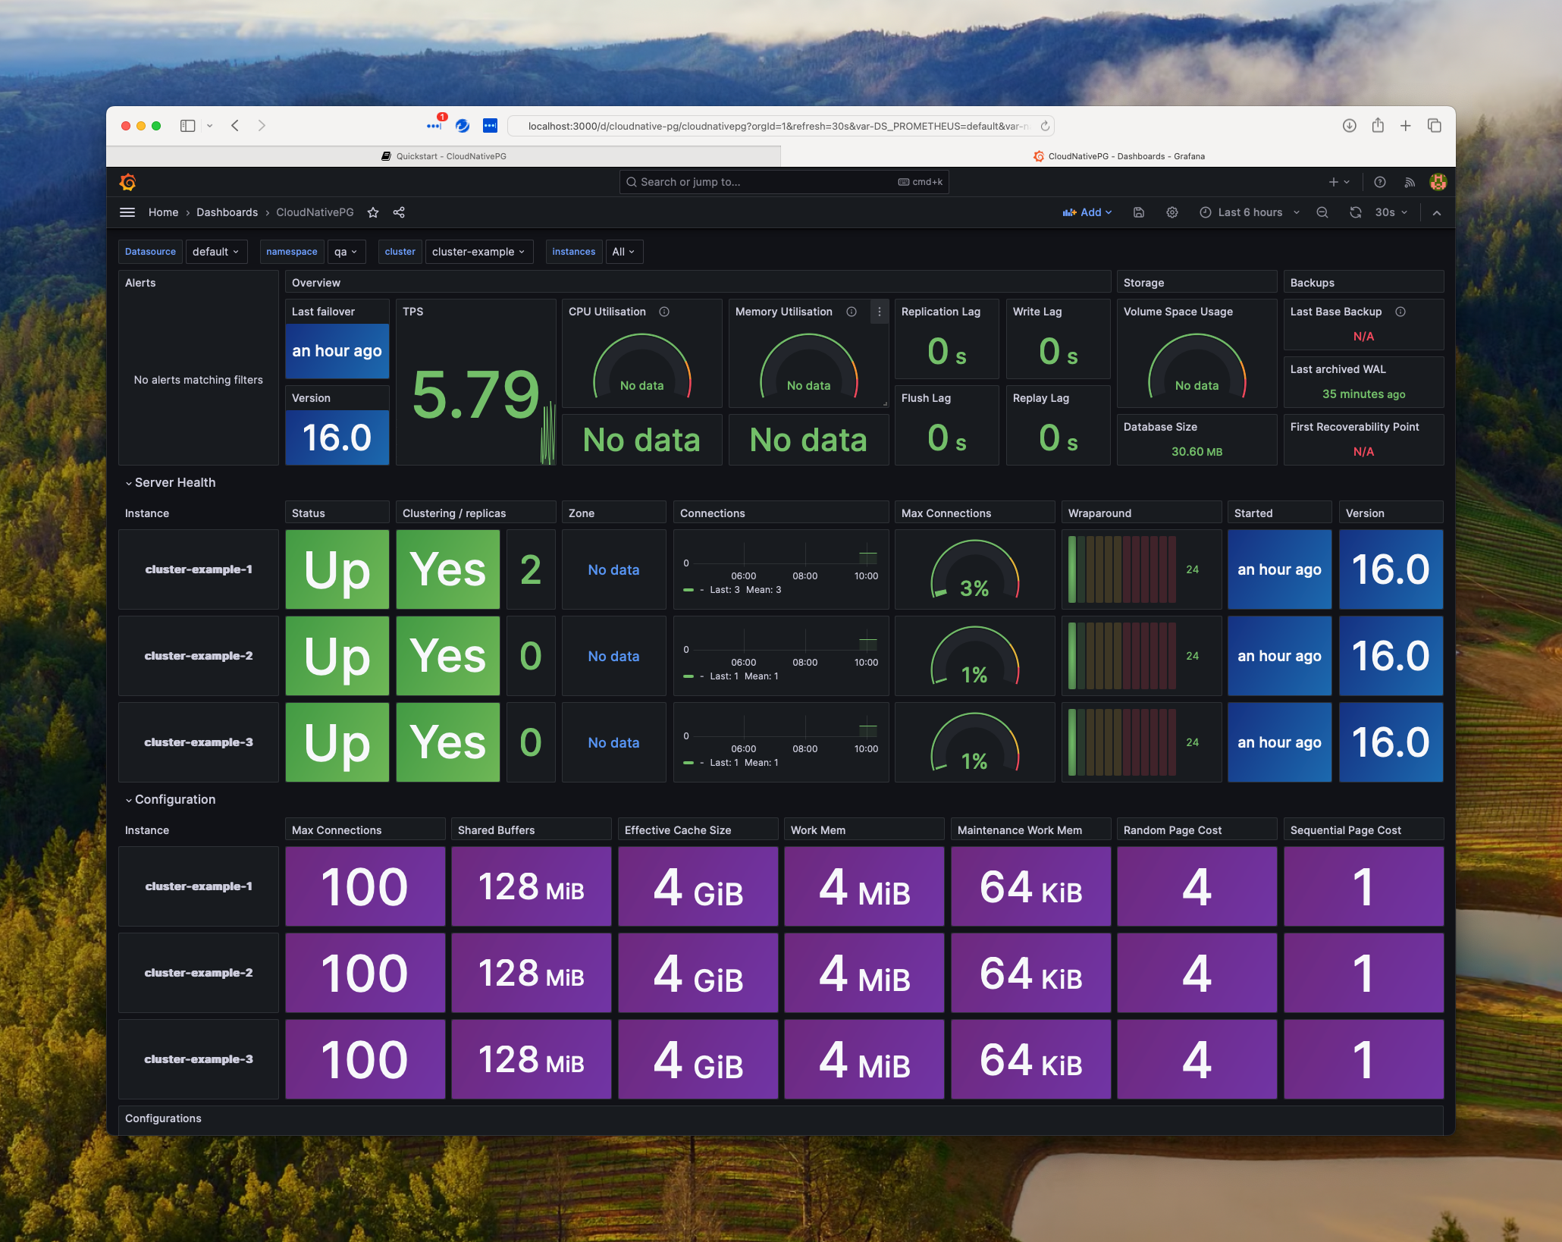1562x1242 pixels.
Task: Toggle the main hamburger menu
Action: (127, 212)
